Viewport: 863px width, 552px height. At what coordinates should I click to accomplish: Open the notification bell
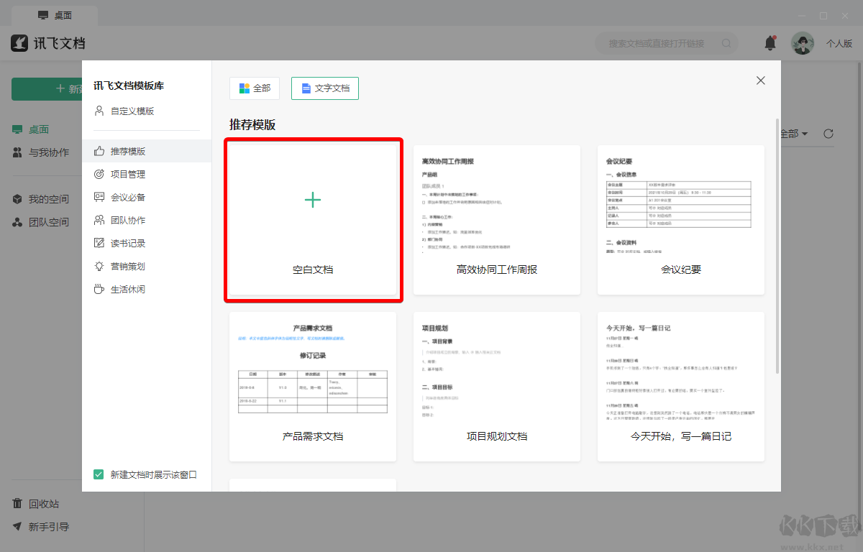[x=770, y=42]
